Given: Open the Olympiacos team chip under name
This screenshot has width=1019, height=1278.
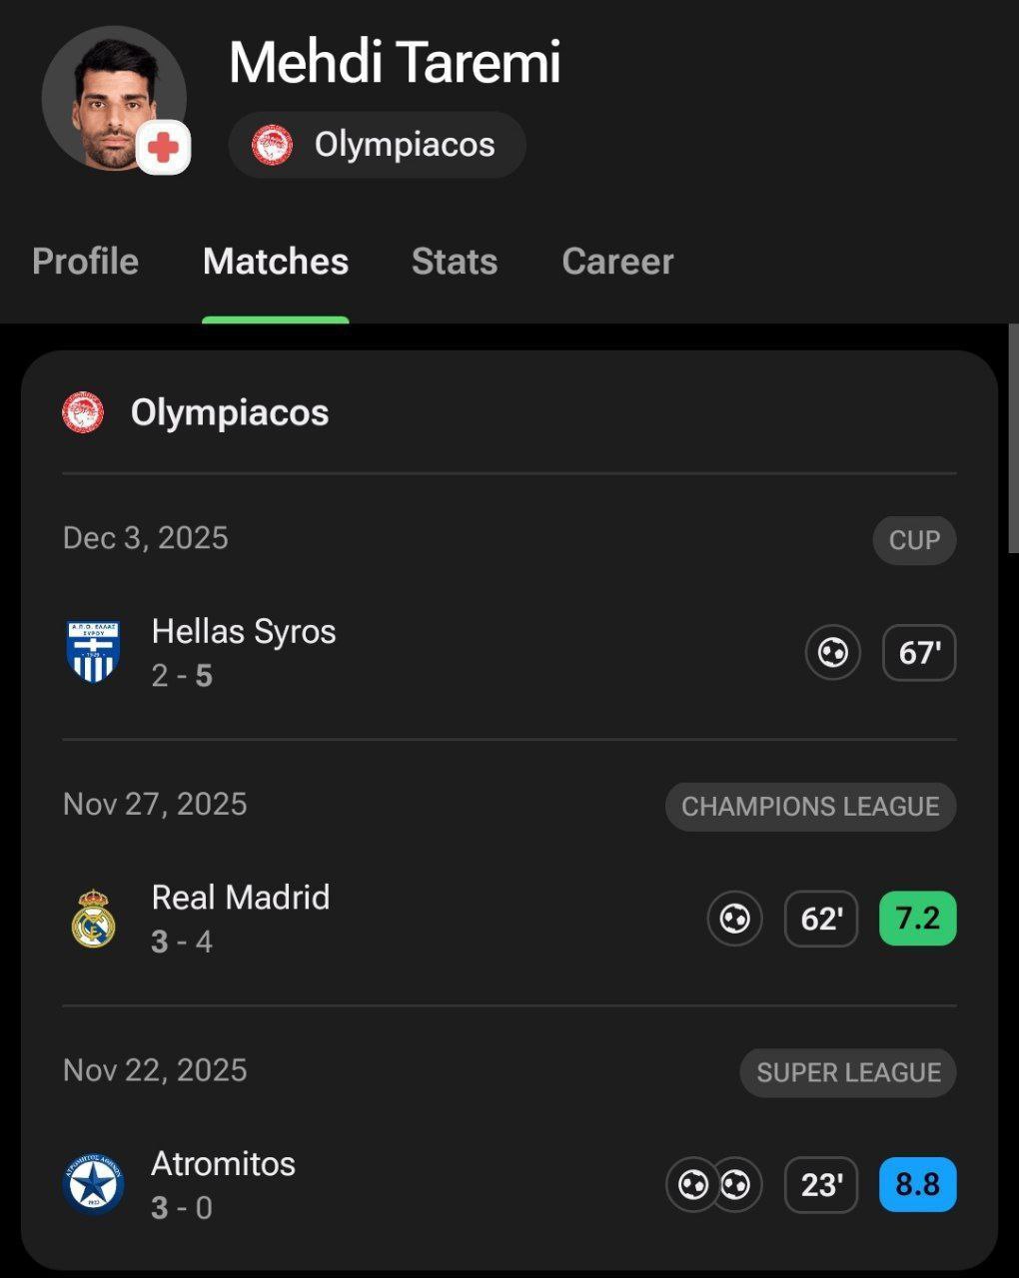Looking at the screenshot, I should pyautogui.click(x=377, y=145).
